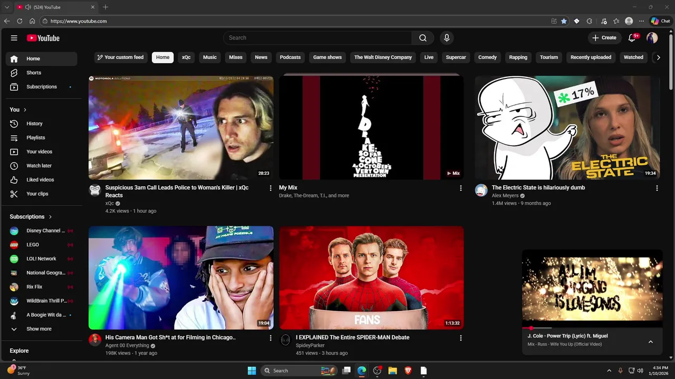Bookmark page with the star icon

(564, 21)
